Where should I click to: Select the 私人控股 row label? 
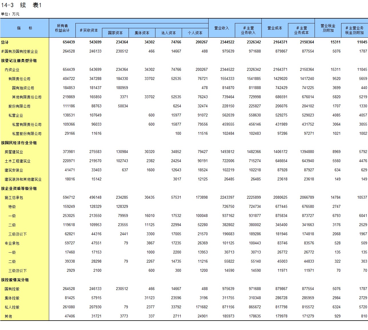(12, 307)
